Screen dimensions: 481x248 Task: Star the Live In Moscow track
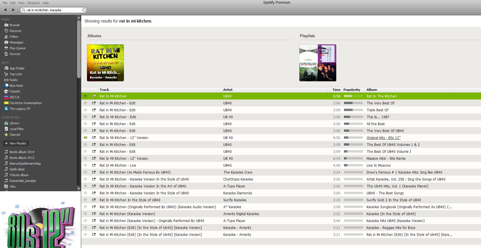[85, 165]
